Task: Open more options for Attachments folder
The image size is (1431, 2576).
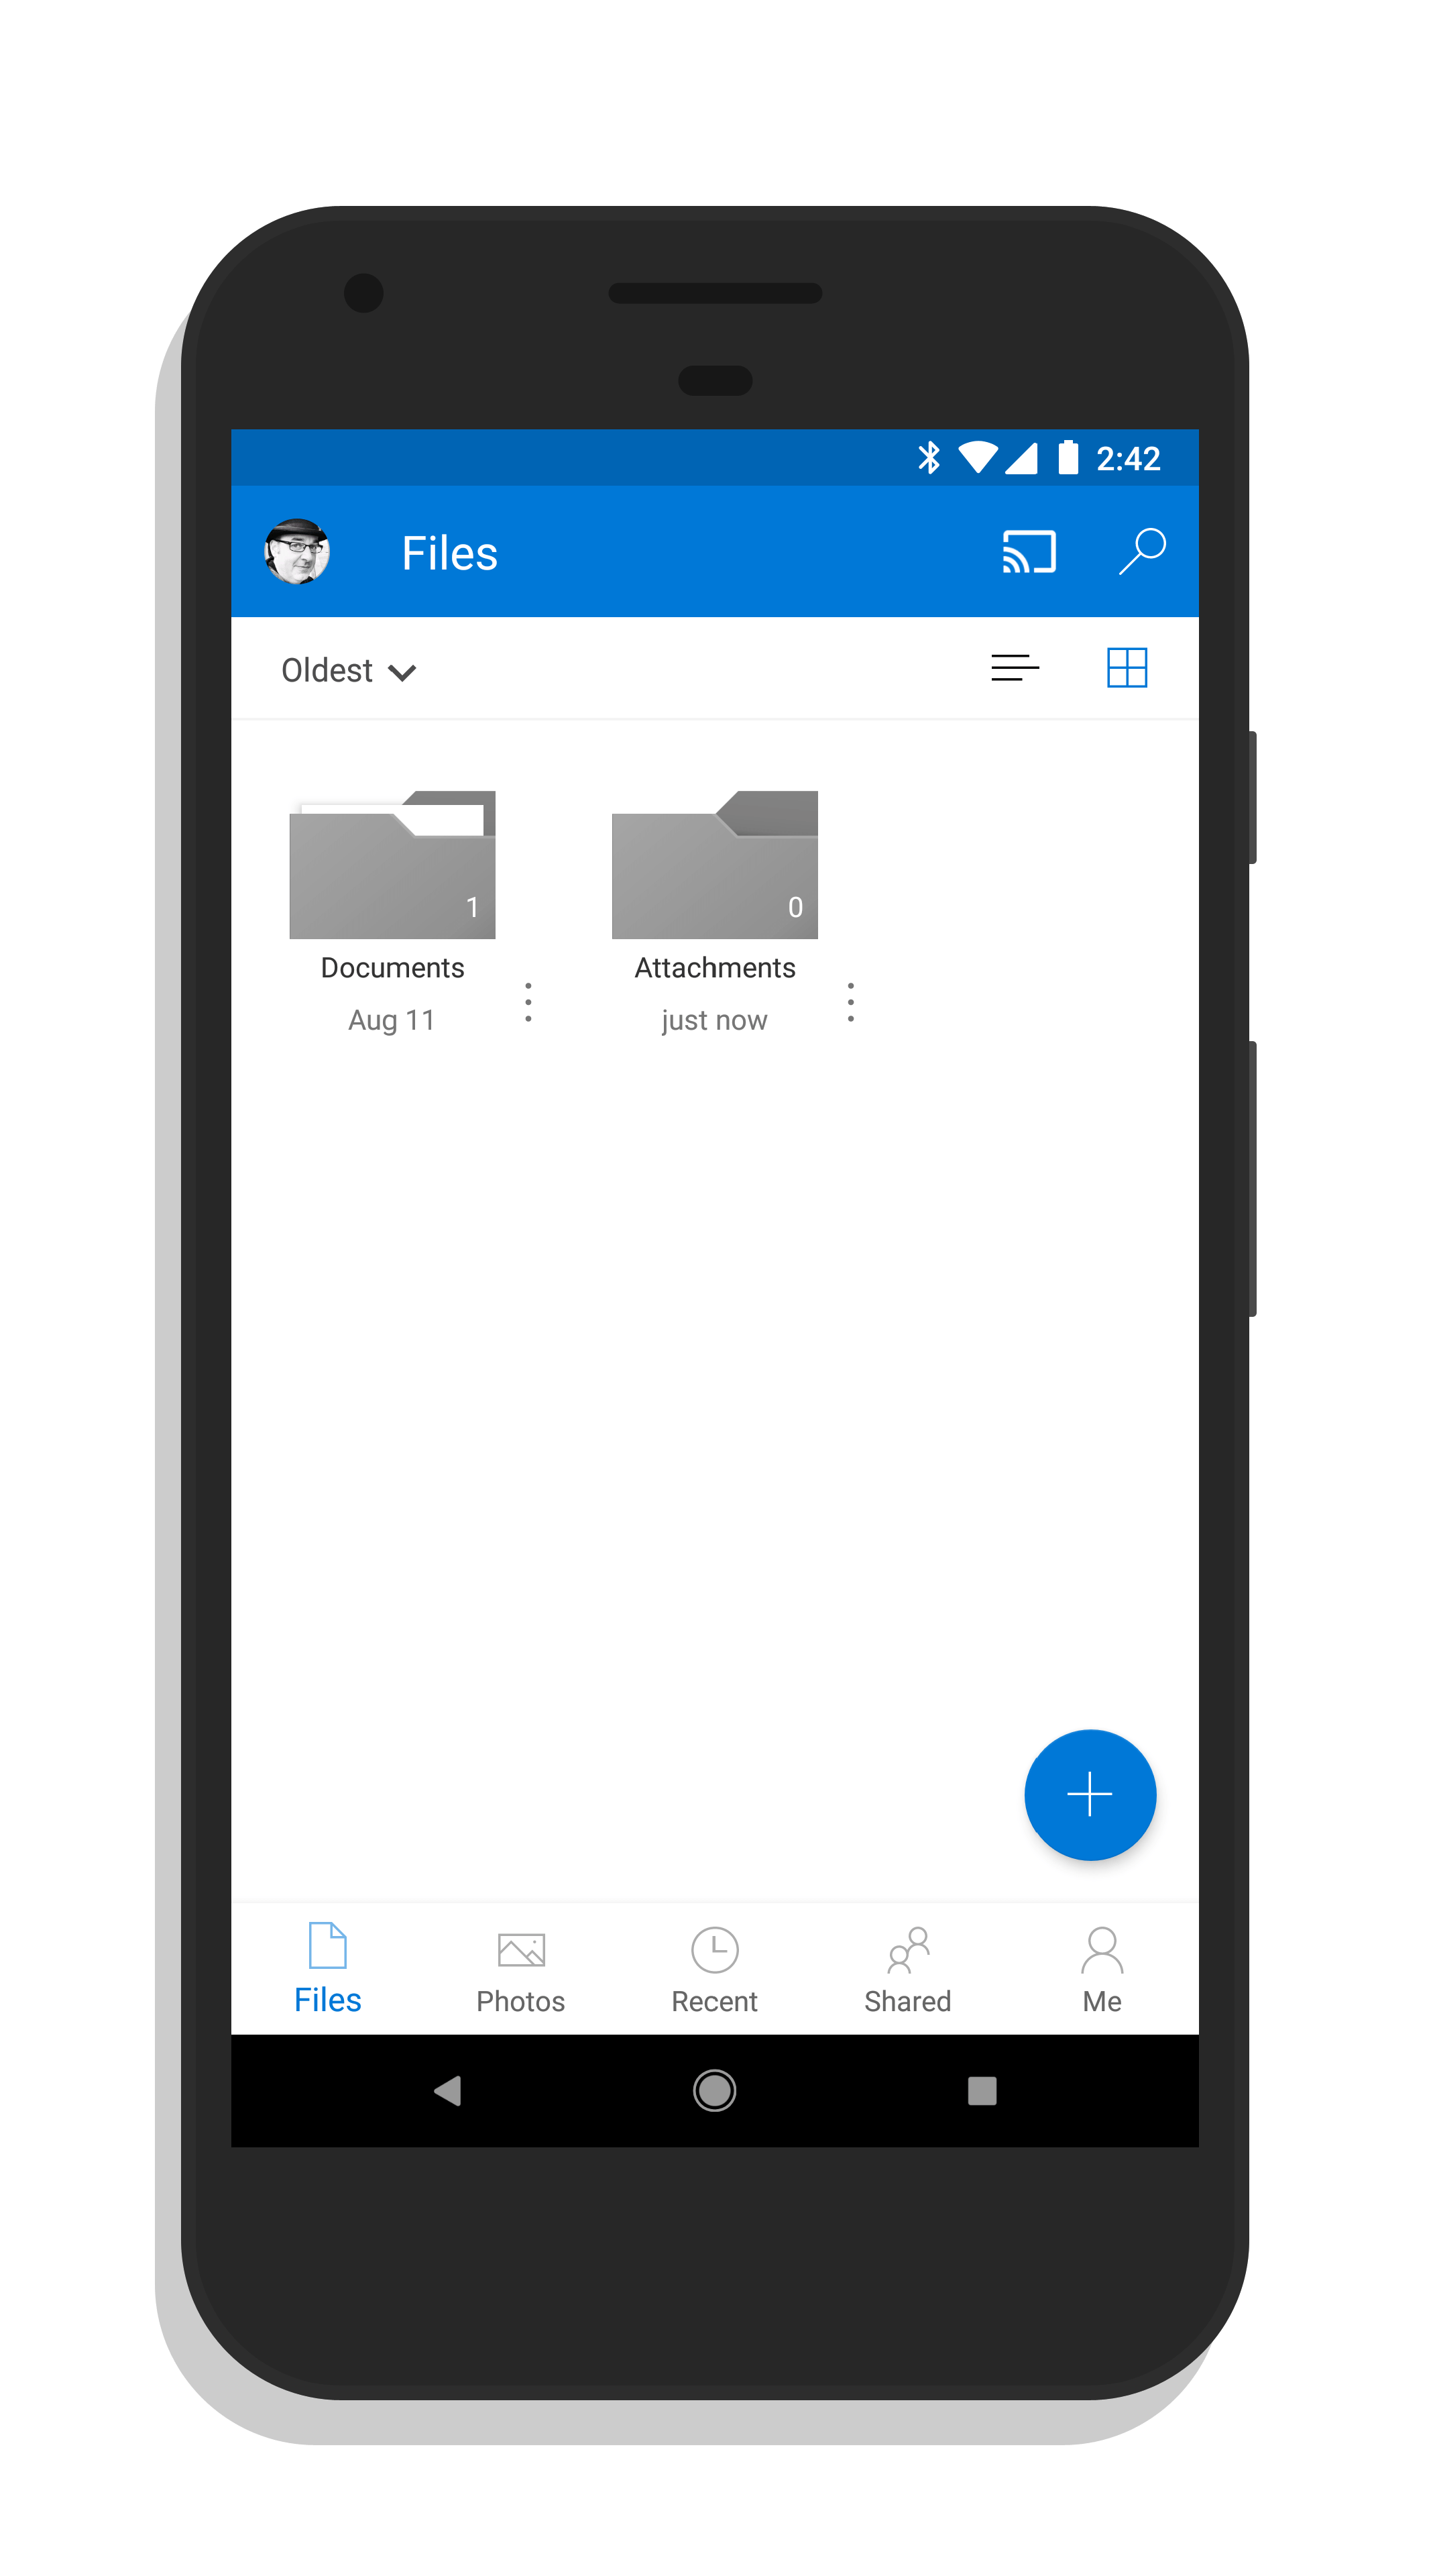Action: (850, 1001)
